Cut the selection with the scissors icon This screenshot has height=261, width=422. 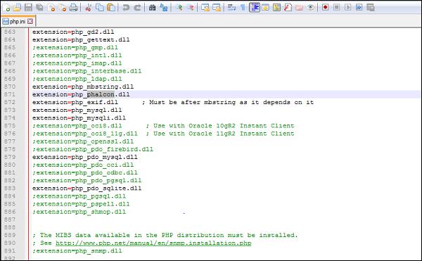(x=88, y=8)
